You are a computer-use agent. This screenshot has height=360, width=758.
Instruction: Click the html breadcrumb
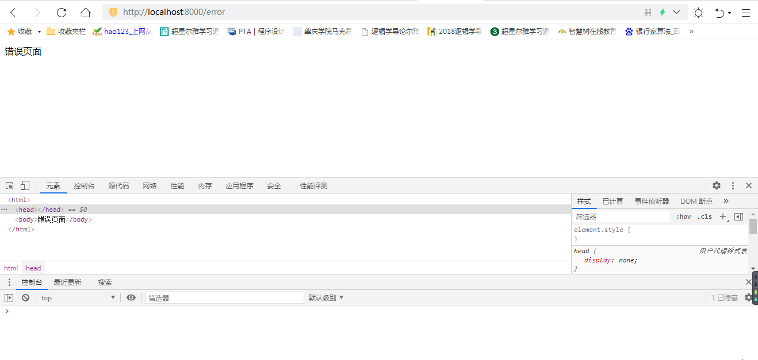[11, 268]
